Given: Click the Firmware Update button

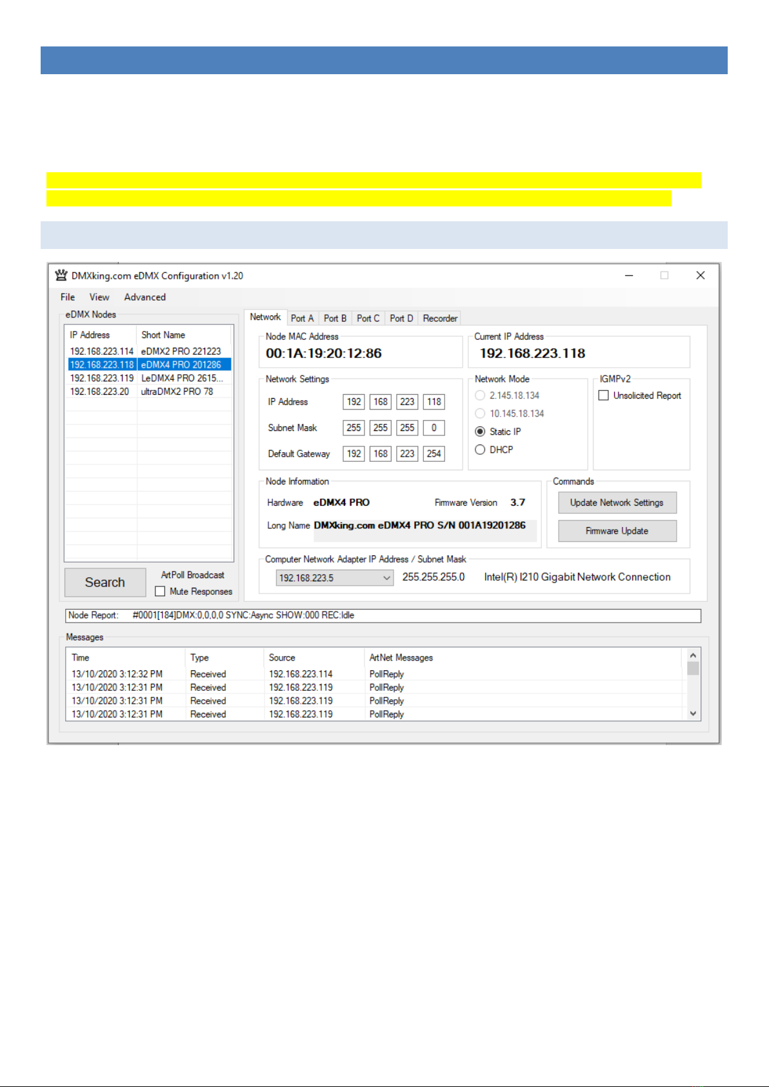Looking at the screenshot, I should click(617, 531).
